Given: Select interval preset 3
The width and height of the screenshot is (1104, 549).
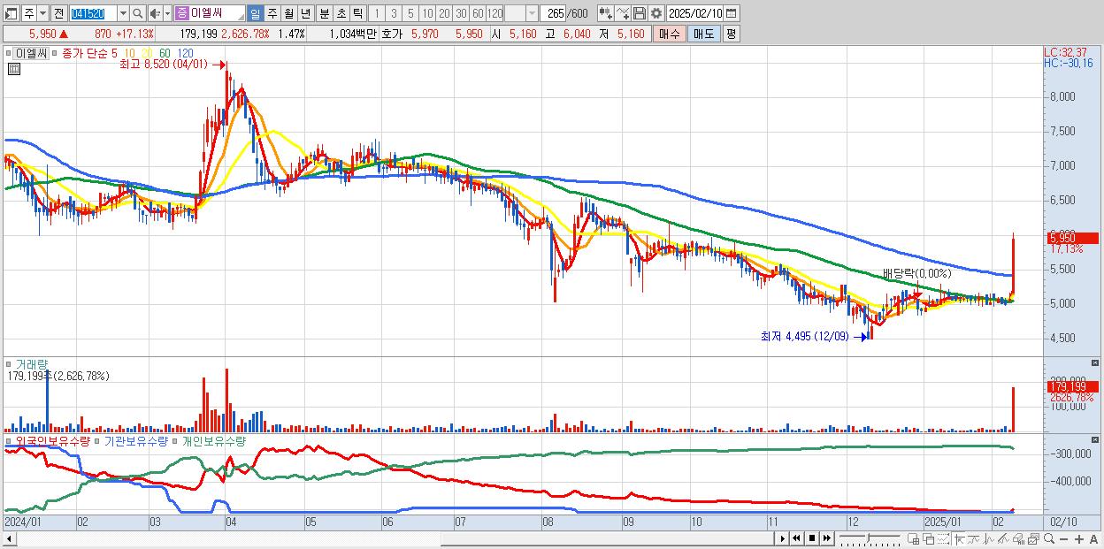Looking at the screenshot, I should (x=394, y=13).
